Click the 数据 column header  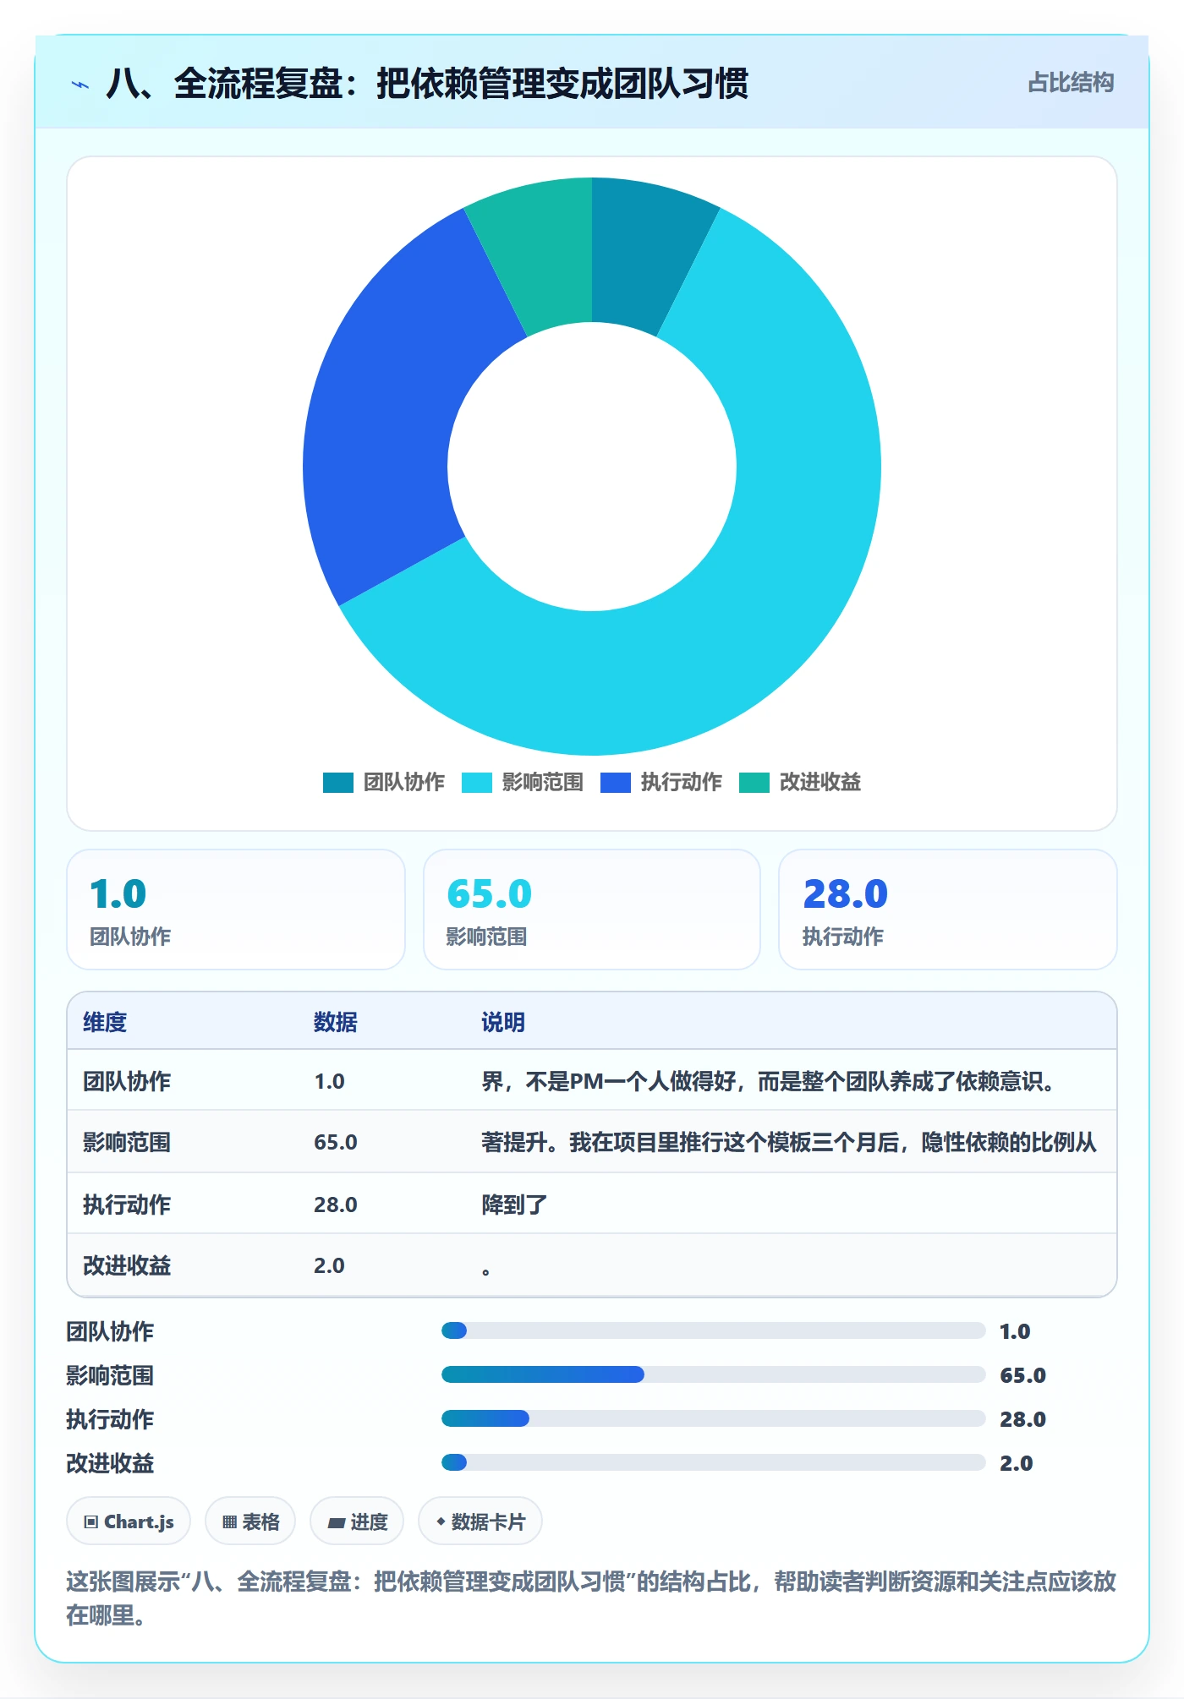336,1022
